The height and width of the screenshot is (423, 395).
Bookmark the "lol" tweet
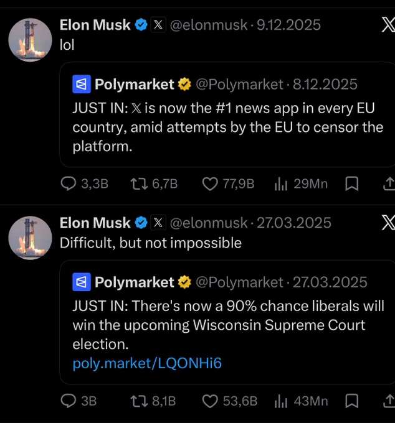tap(352, 184)
